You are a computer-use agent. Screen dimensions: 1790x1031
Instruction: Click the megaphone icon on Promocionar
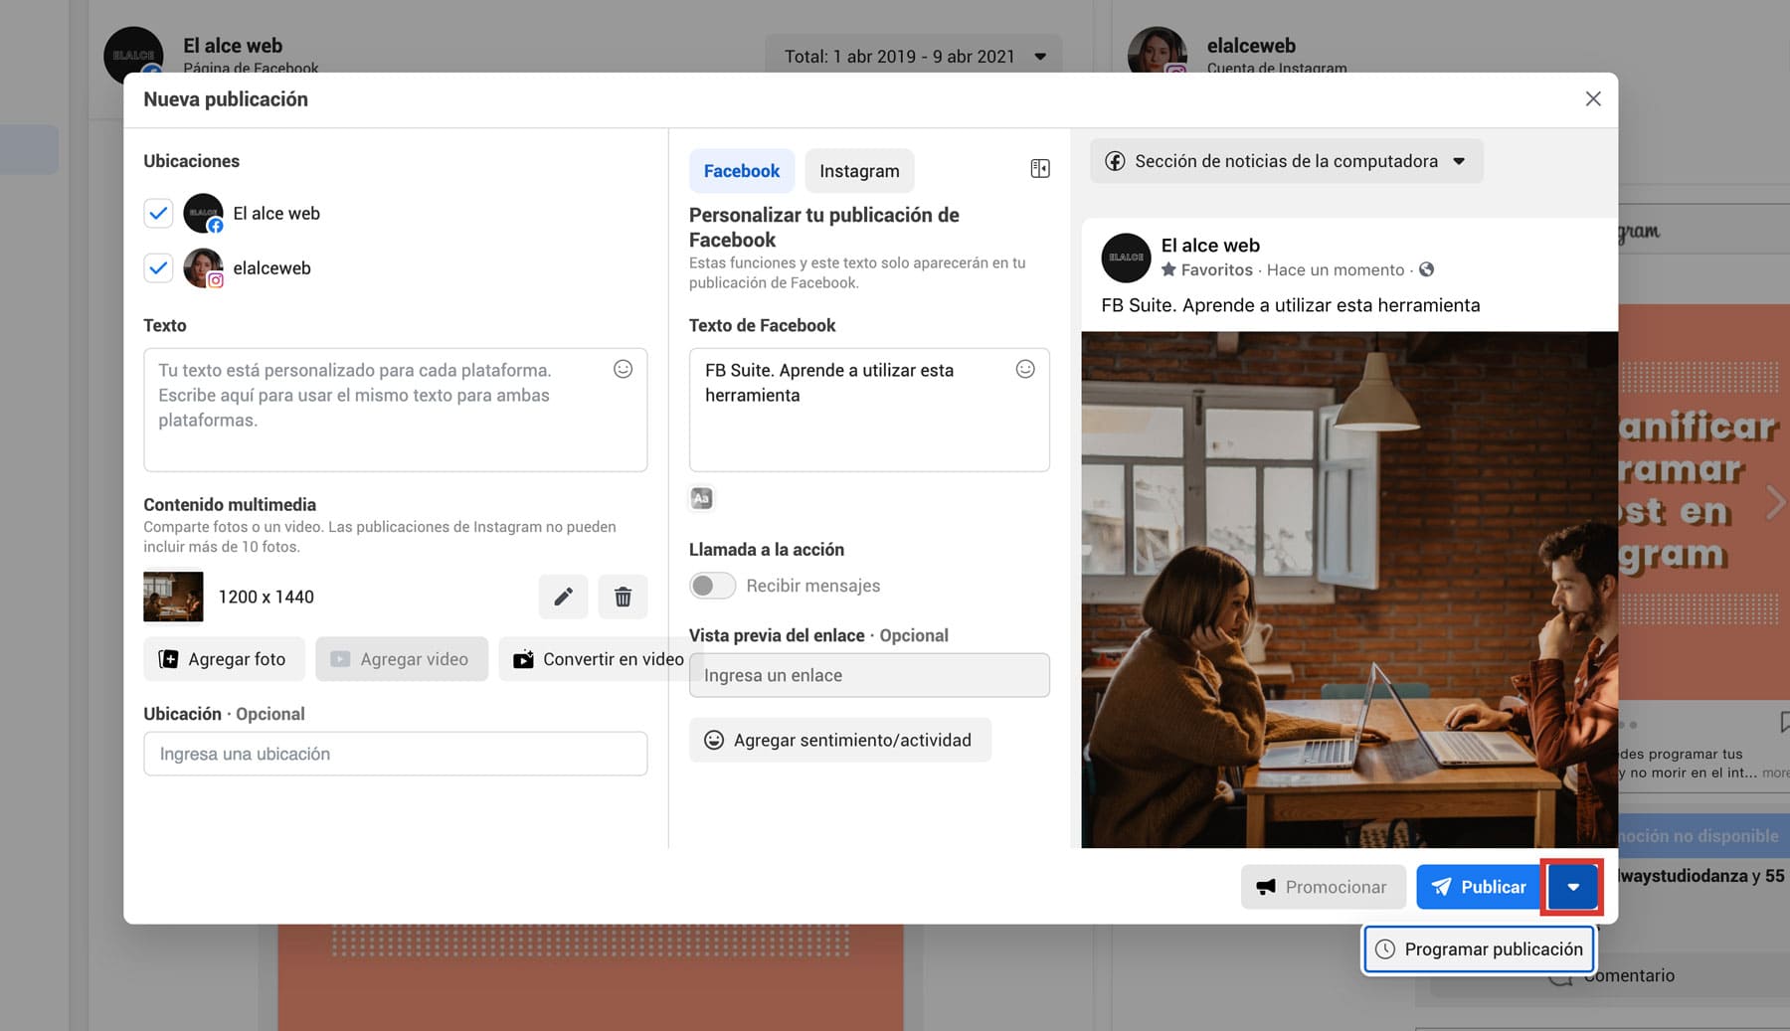1265,887
